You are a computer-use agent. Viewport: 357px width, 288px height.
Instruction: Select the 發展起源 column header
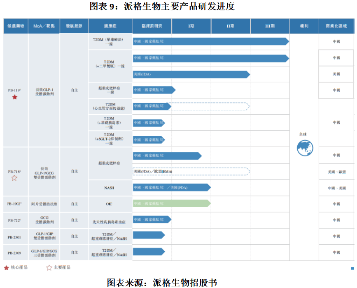(x=74, y=26)
